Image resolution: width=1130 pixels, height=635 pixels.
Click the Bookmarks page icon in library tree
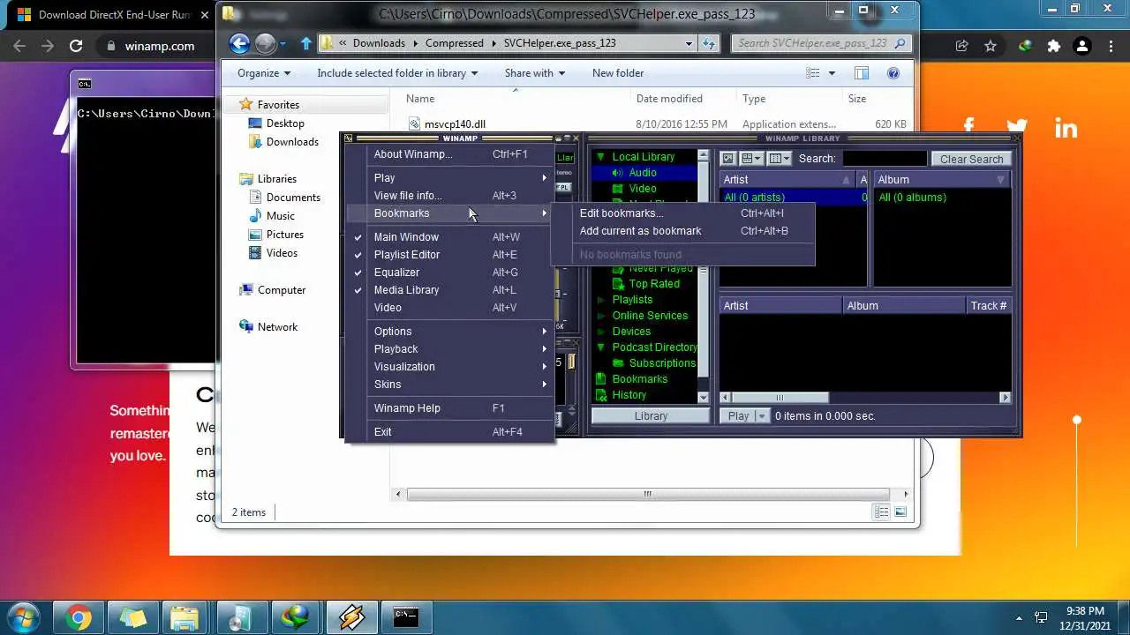602,379
